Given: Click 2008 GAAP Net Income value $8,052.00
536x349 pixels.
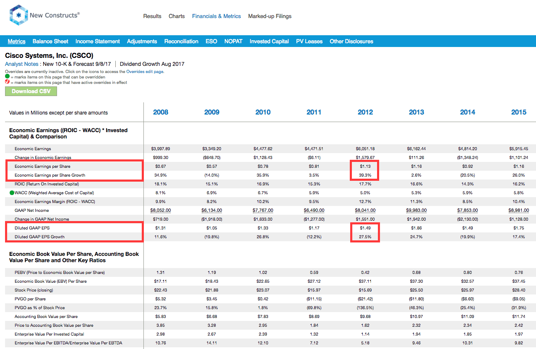Looking at the screenshot, I should tap(161, 211).
